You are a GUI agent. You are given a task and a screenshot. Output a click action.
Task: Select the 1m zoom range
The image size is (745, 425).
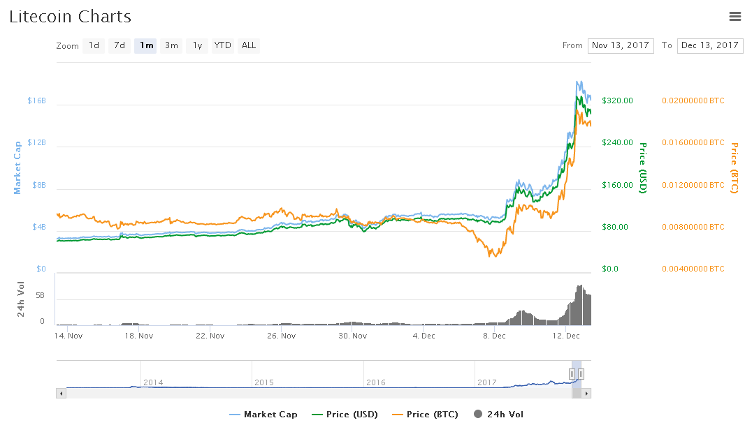pos(145,45)
